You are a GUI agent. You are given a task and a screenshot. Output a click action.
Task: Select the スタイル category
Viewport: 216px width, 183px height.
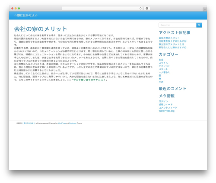[x=163, y=63]
